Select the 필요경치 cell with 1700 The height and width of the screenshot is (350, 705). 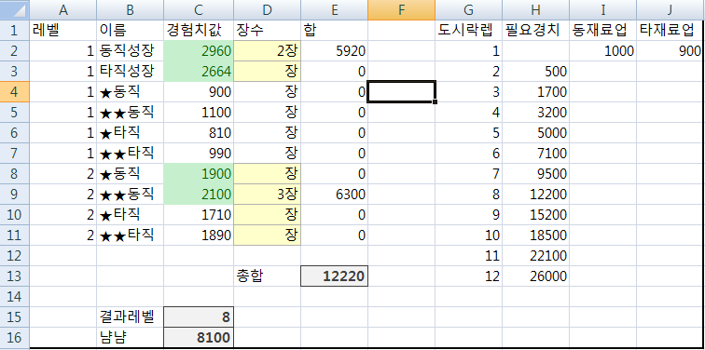click(x=536, y=92)
